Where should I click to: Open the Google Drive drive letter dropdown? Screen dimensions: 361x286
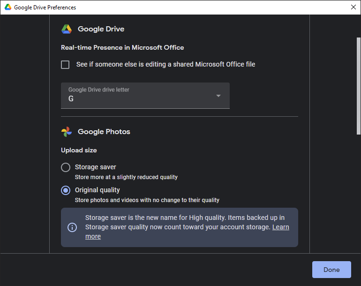tap(145, 96)
